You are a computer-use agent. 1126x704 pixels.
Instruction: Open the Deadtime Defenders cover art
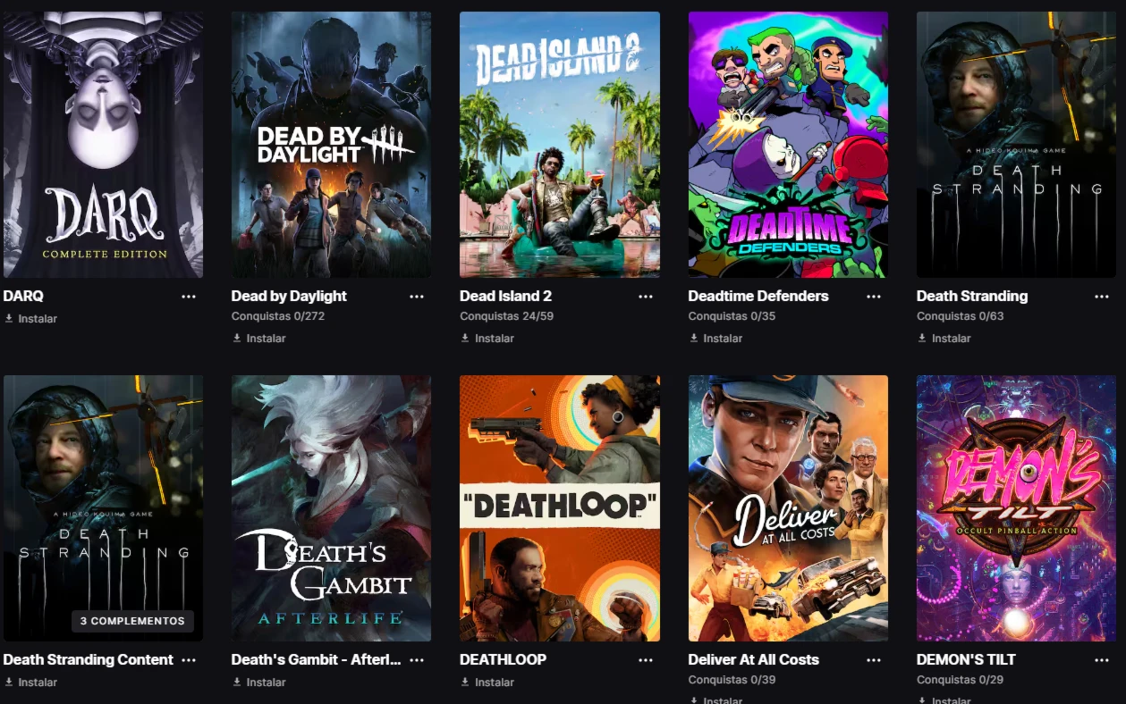click(x=788, y=145)
